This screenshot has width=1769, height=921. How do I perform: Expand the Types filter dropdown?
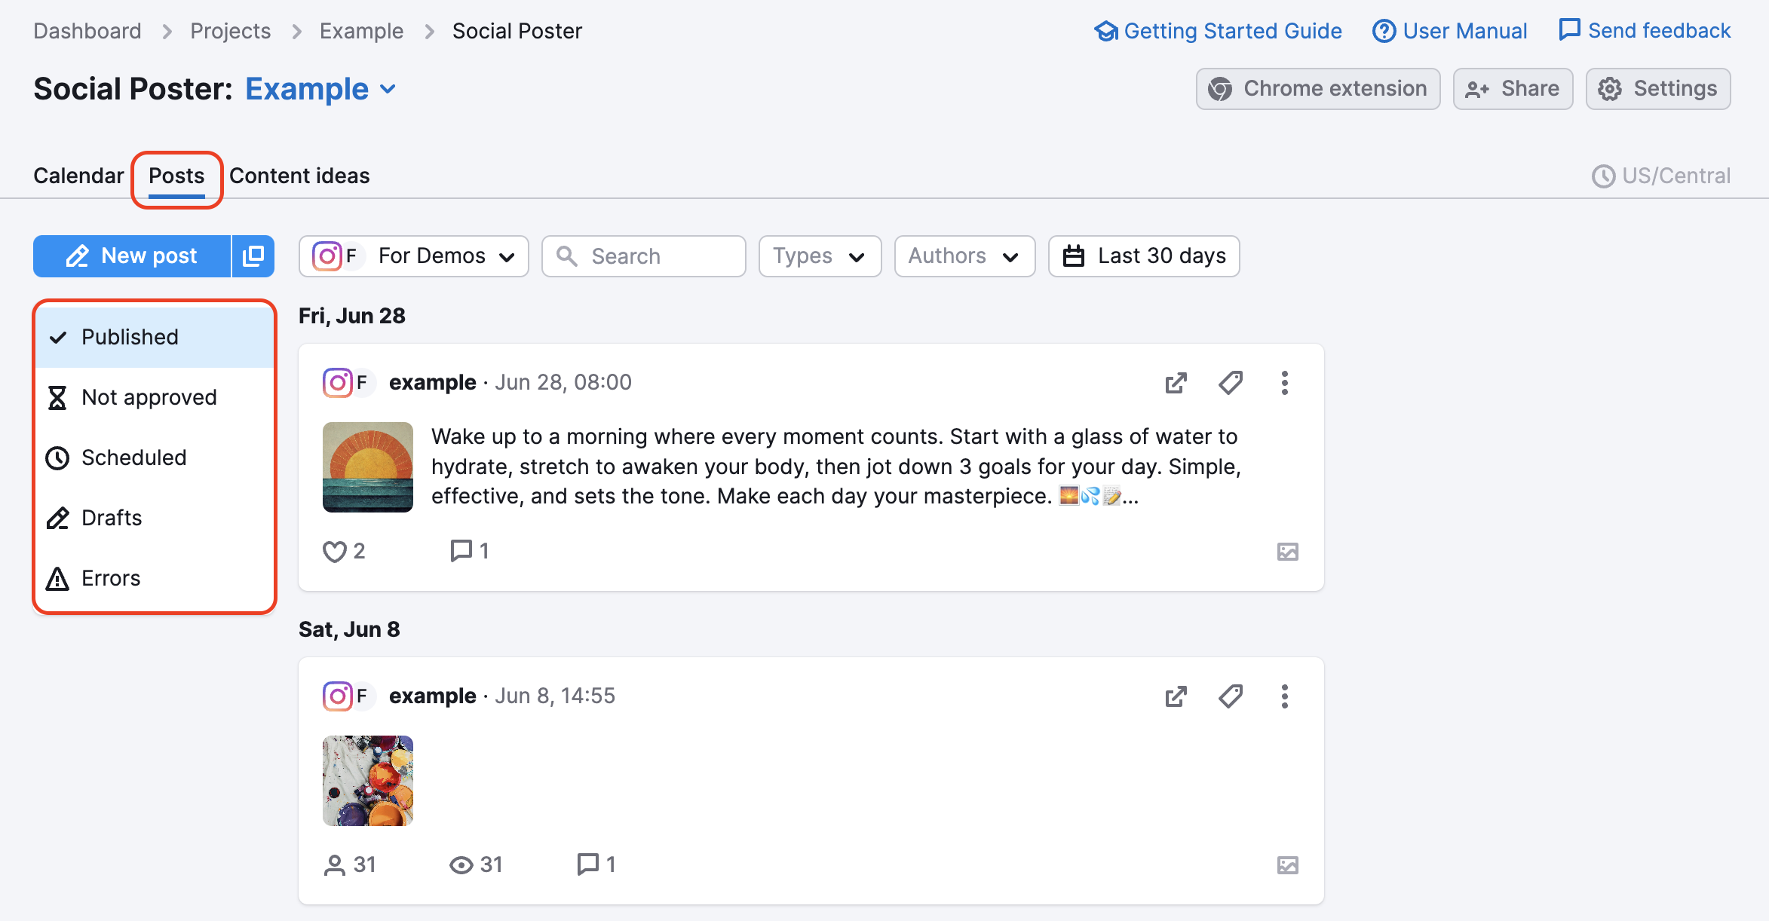pos(819,256)
